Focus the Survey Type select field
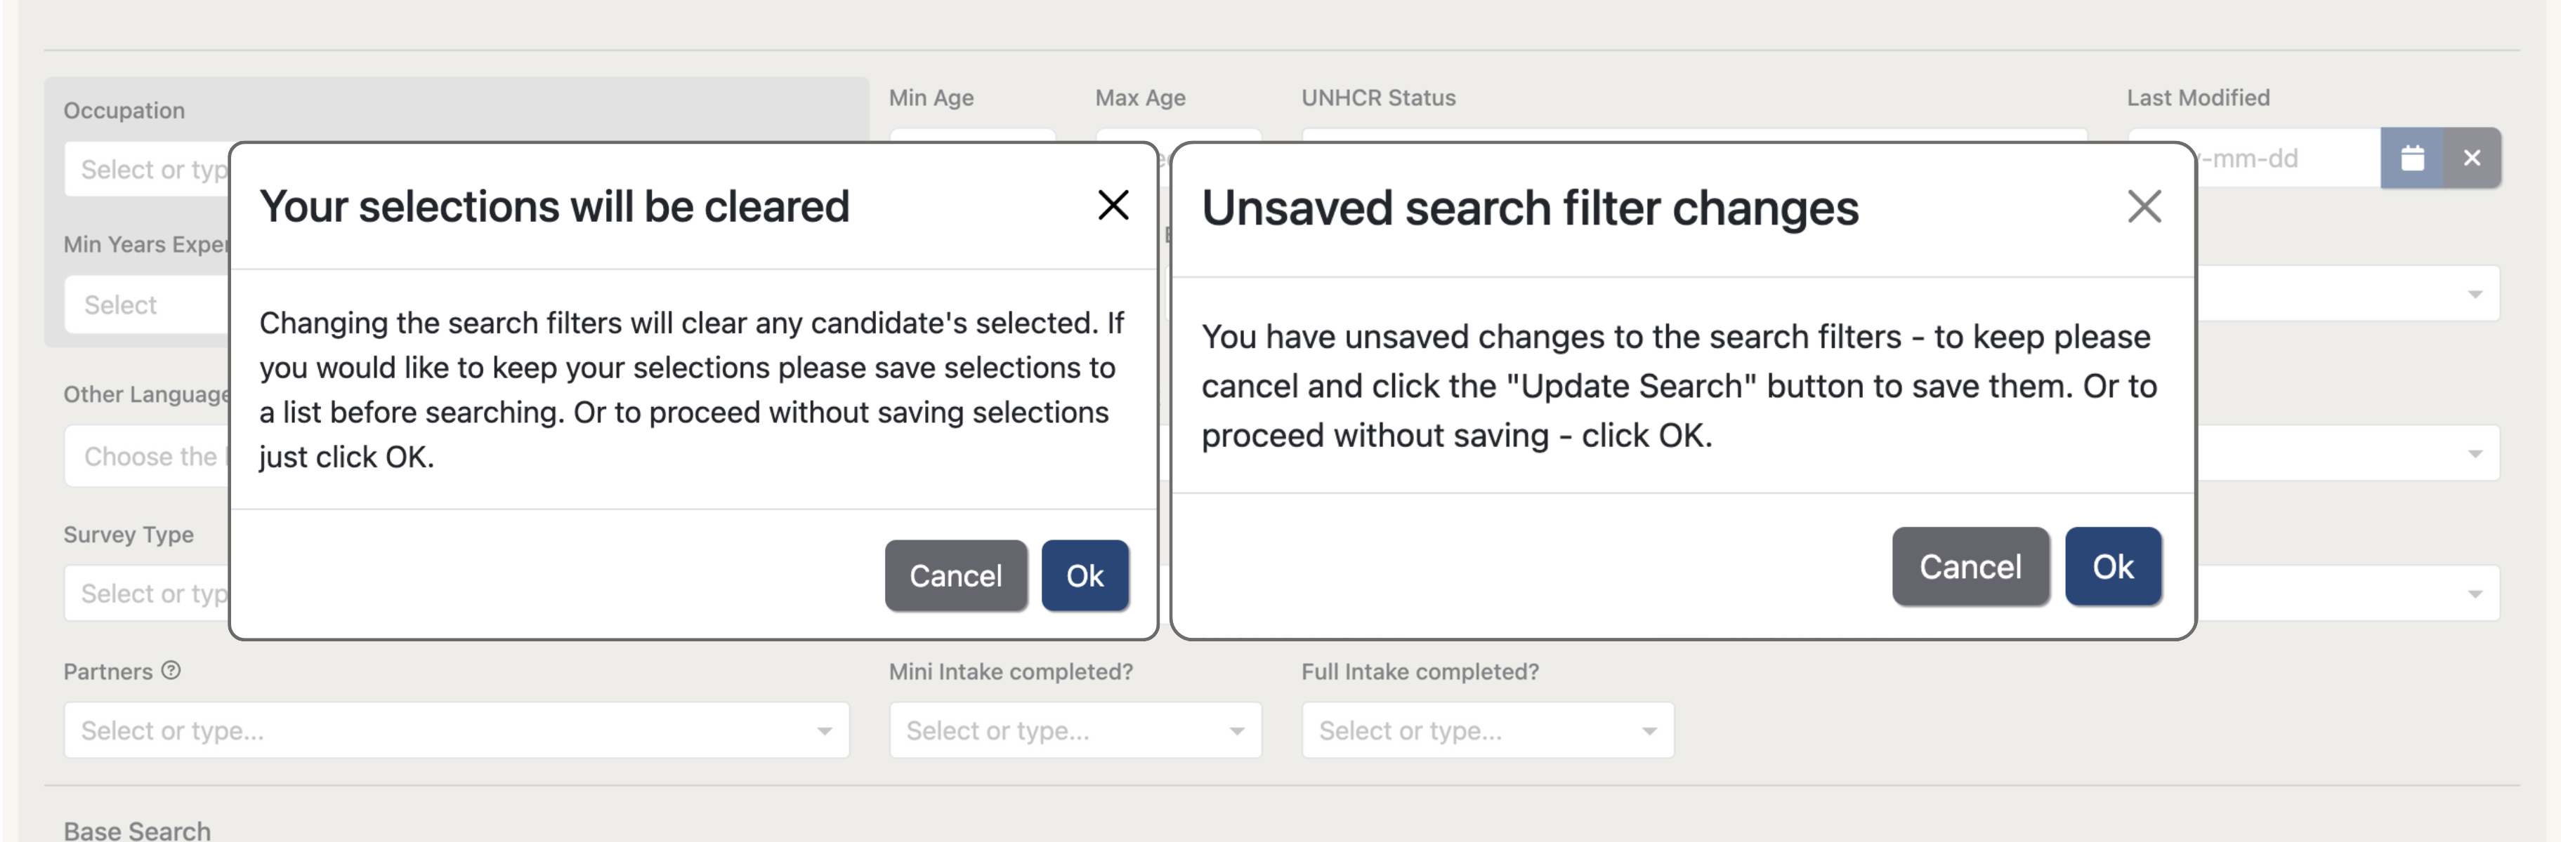This screenshot has width=2561, height=842. pyautogui.click(x=149, y=593)
